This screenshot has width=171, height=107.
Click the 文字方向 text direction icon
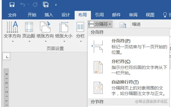click(12, 27)
